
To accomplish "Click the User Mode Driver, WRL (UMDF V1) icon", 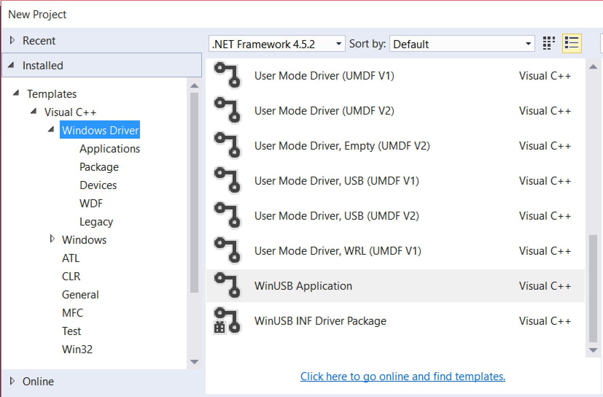I will 227,251.
